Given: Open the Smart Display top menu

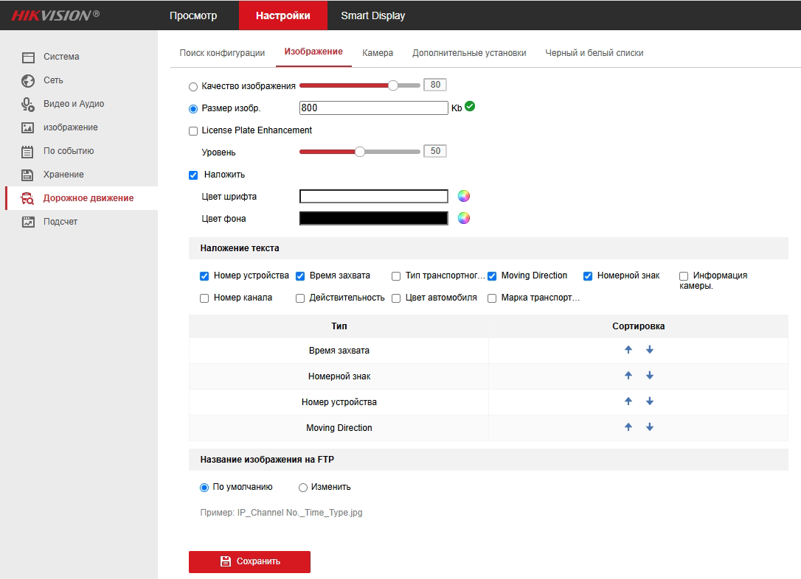Looking at the screenshot, I should (x=372, y=15).
